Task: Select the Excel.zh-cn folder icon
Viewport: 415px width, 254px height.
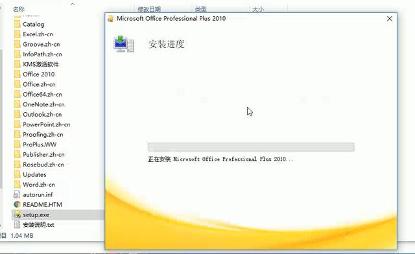Action: tap(18, 34)
